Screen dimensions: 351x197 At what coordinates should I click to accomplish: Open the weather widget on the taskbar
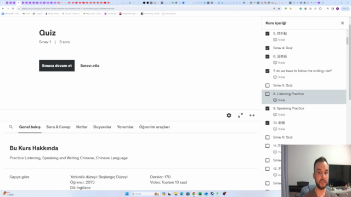pyautogui.click(x=8, y=193)
